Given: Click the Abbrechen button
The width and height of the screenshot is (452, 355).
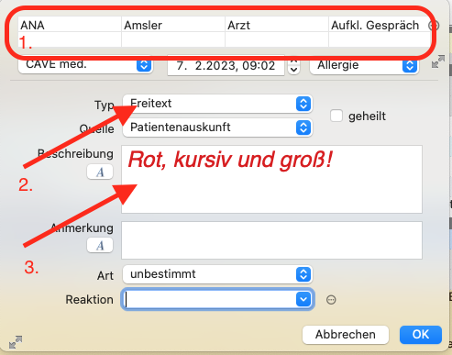Looking at the screenshot, I should click(346, 335).
